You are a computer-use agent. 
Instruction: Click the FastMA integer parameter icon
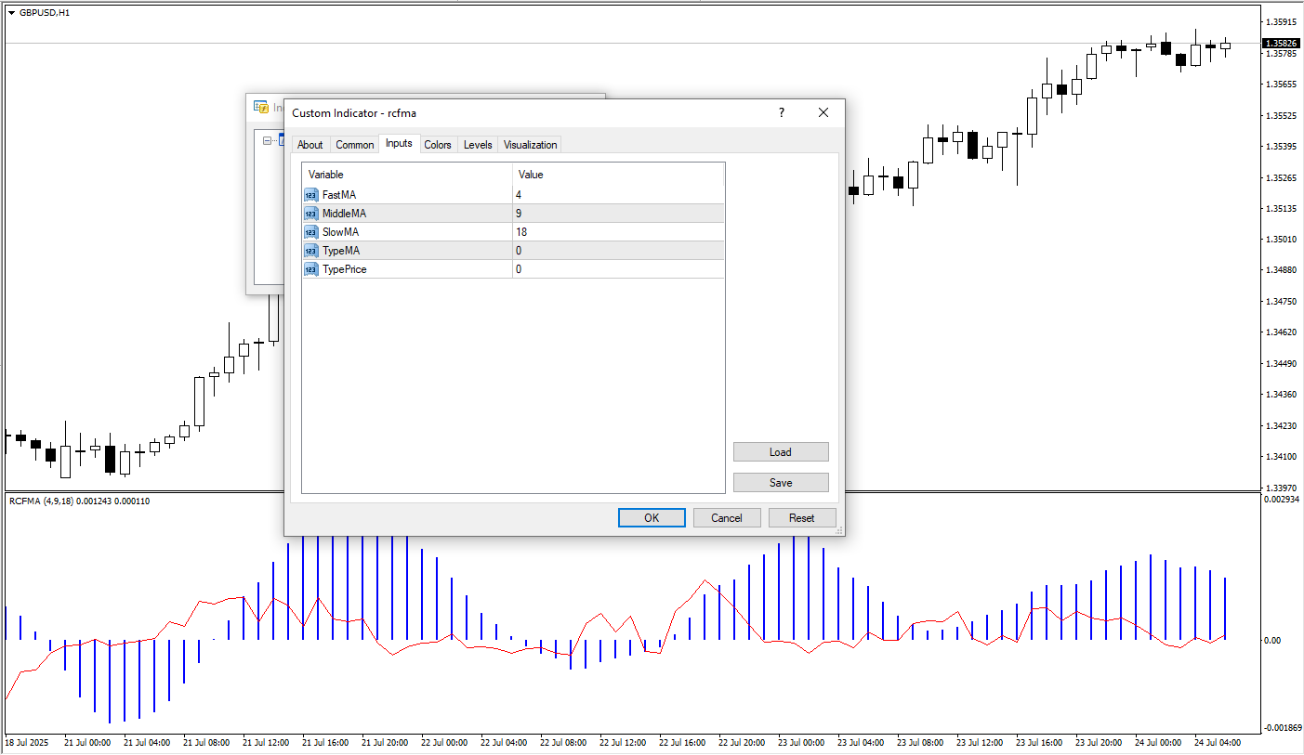coord(310,195)
